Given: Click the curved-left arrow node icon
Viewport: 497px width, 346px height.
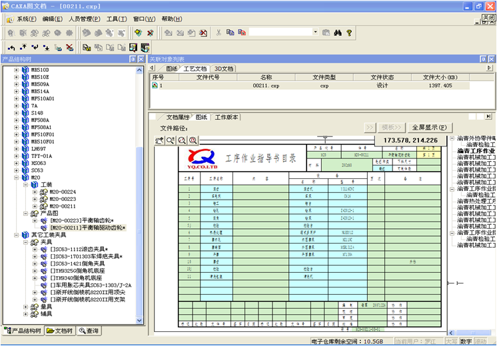Looking at the screenshot, I should 11,48.
